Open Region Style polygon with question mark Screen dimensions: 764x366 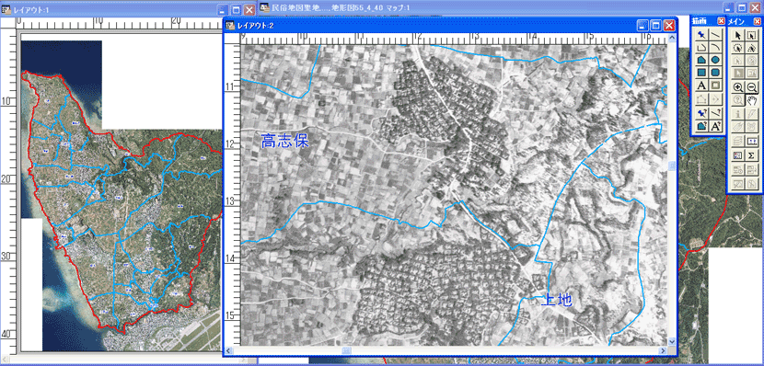coord(701,126)
